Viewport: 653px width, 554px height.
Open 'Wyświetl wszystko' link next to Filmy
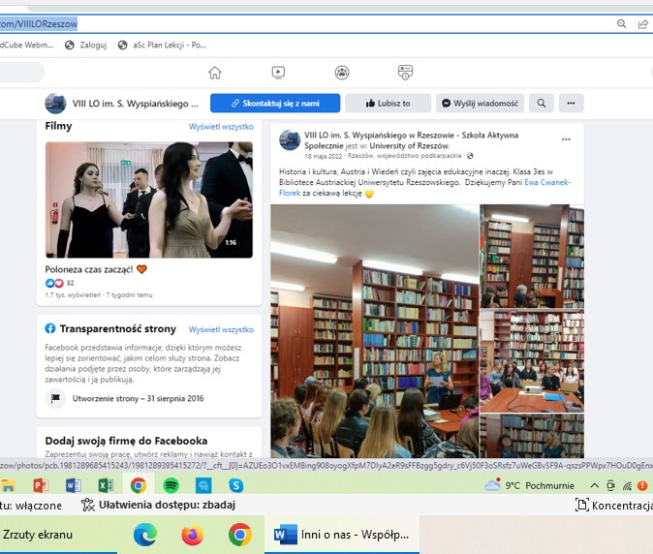[x=221, y=127]
